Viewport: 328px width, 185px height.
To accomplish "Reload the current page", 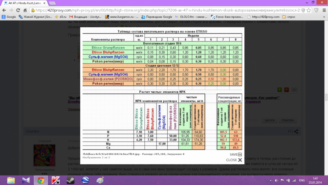I will tap(18, 10).
